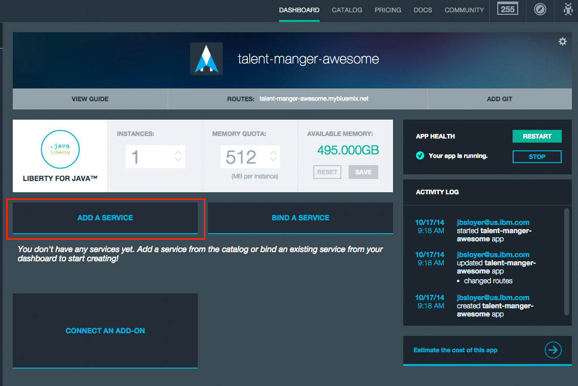Click the talent-manger-awesome rocket app icon
Screen dimensions: 578x386
206,59
